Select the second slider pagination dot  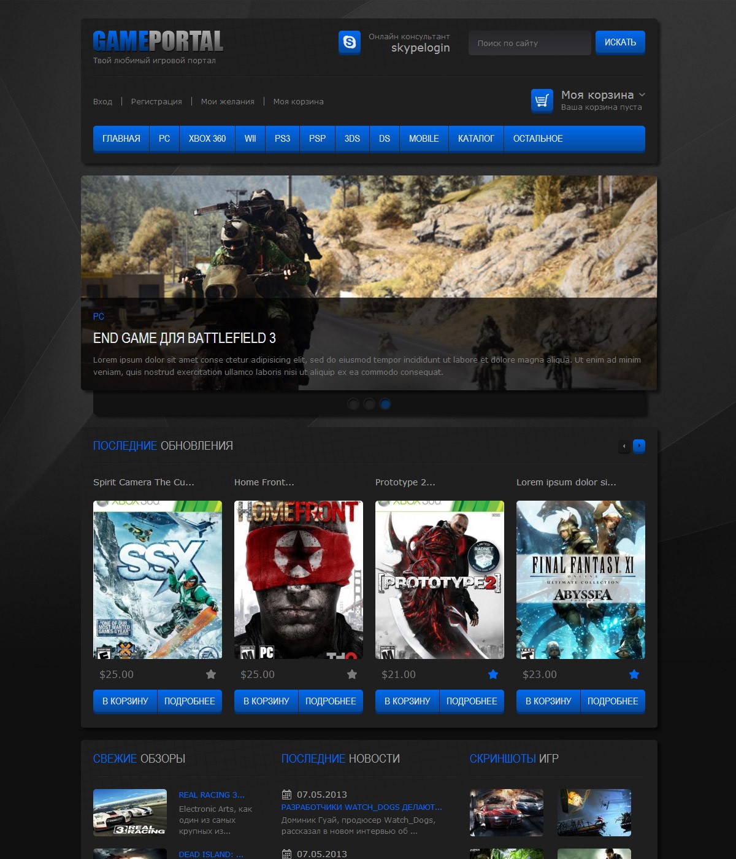[369, 404]
